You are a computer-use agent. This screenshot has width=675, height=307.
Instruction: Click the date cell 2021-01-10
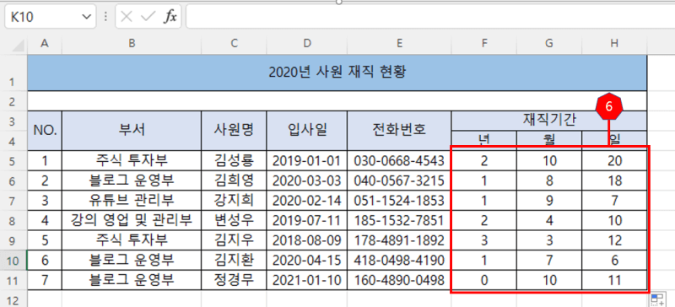tap(306, 280)
